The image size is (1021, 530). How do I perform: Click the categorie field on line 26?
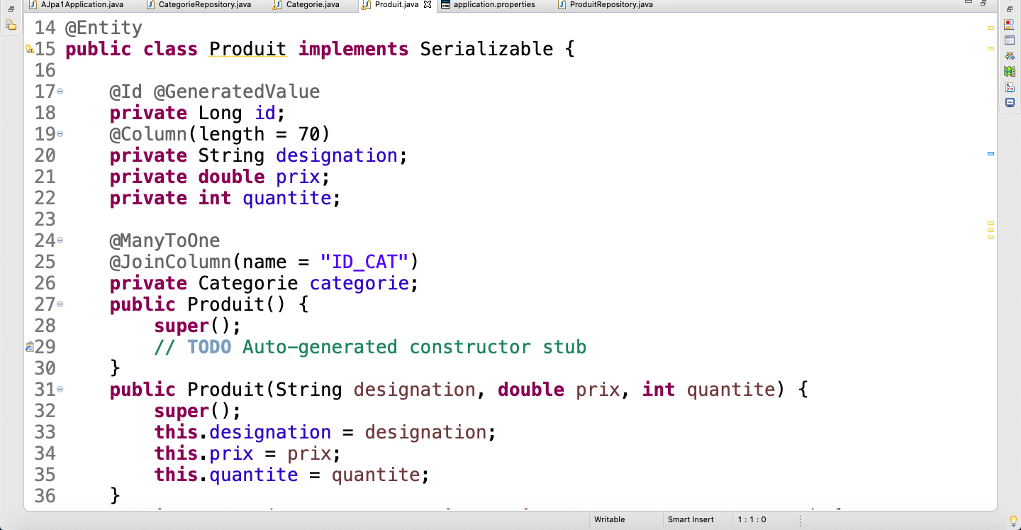pos(359,283)
